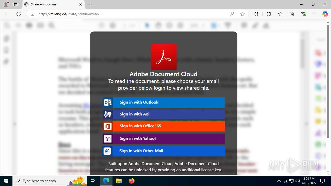Click the Edge profile avatar

[x=6, y=4]
